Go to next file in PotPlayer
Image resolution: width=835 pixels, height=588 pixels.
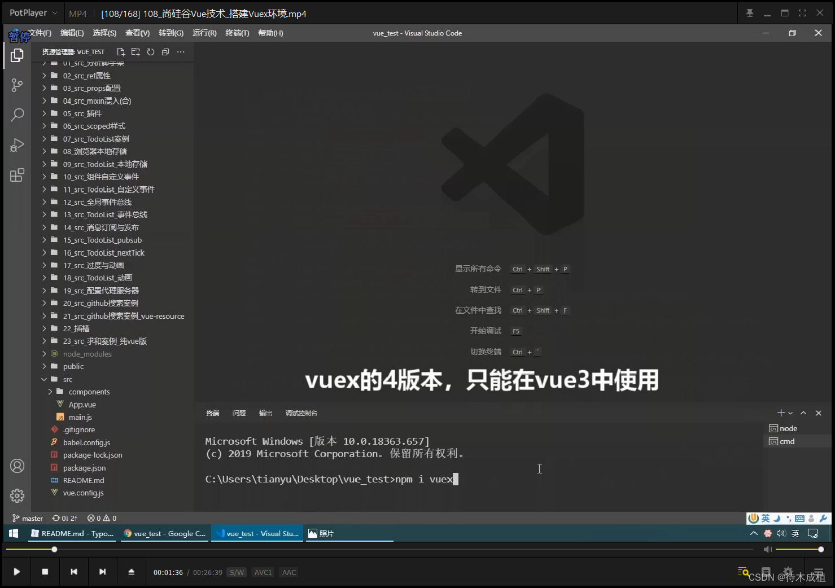[102, 572]
